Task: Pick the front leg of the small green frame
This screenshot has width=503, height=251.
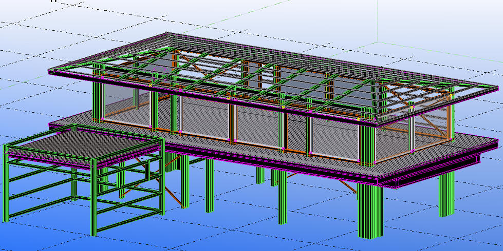Action: [94, 198]
